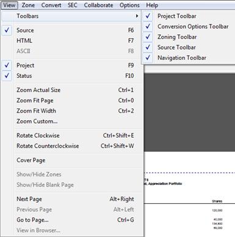Open the Convert menu
The height and width of the screenshot is (237, 235).
(51, 5)
